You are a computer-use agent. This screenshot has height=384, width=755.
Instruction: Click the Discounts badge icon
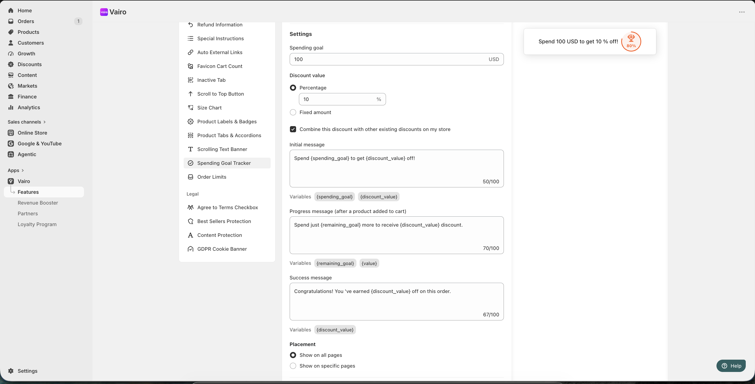coord(11,64)
